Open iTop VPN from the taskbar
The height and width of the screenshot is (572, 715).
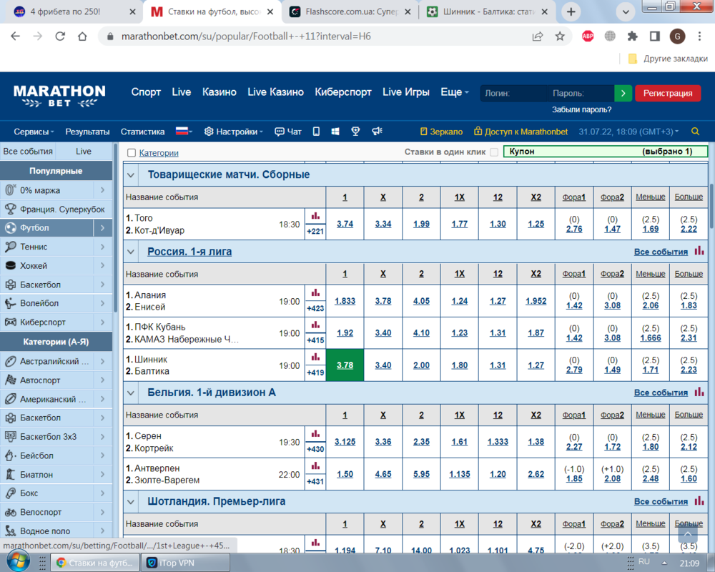click(x=185, y=563)
